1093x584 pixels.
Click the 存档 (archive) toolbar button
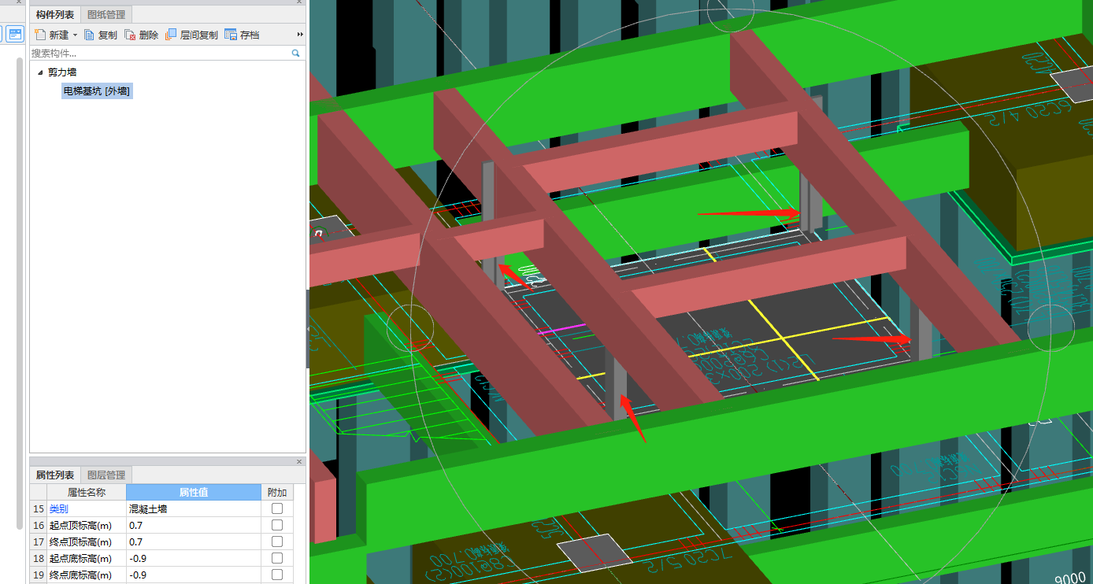pos(242,35)
